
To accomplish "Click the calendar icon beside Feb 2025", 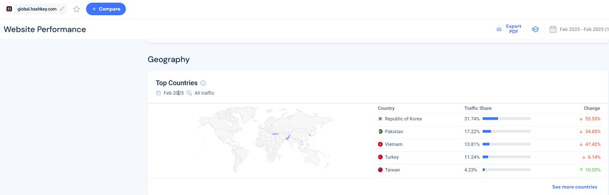I will click(158, 93).
